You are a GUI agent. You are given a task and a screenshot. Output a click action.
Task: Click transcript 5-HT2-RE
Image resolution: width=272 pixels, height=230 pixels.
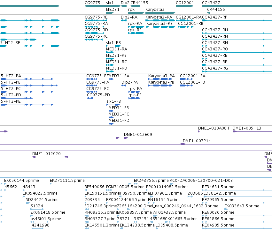[x=10, y=43]
